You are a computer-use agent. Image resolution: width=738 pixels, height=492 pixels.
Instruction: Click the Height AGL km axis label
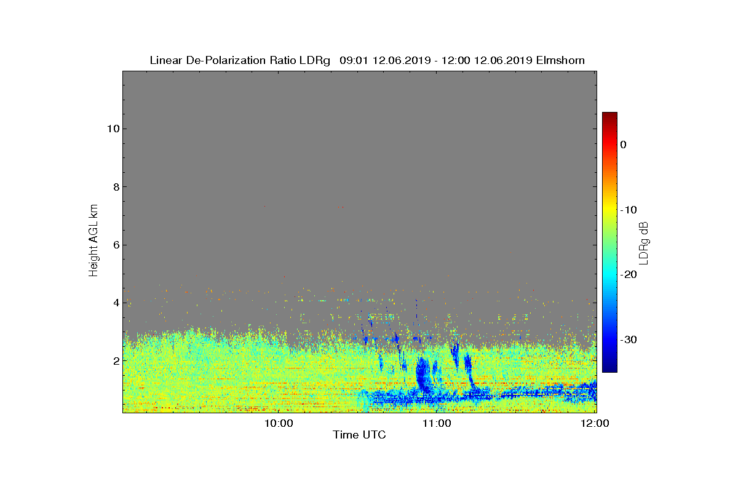click(93, 241)
